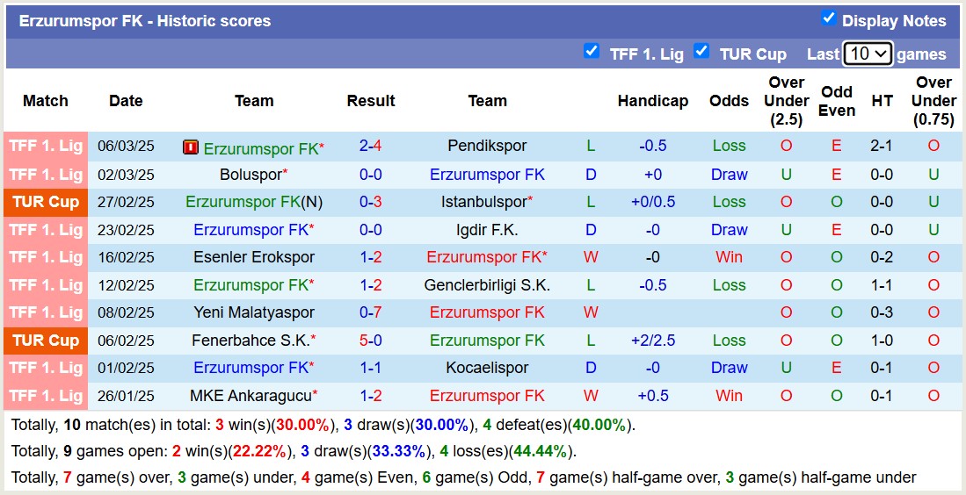Image resolution: width=966 pixels, height=495 pixels.
Task: Click the Odds column header
Action: point(729,101)
